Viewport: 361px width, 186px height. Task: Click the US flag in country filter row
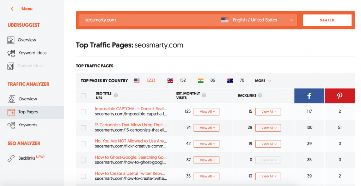pos(137,81)
